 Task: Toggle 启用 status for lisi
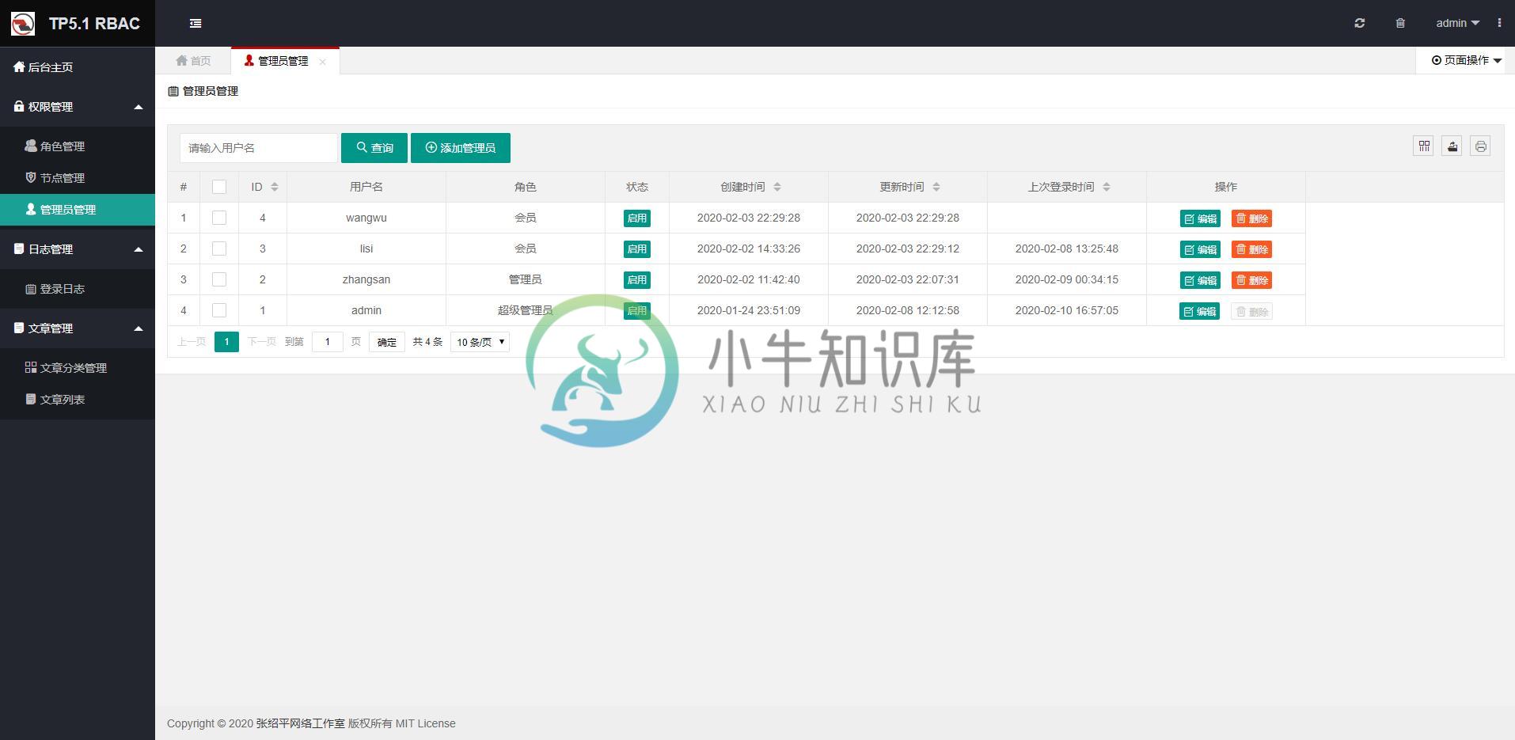pyautogui.click(x=637, y=249)
